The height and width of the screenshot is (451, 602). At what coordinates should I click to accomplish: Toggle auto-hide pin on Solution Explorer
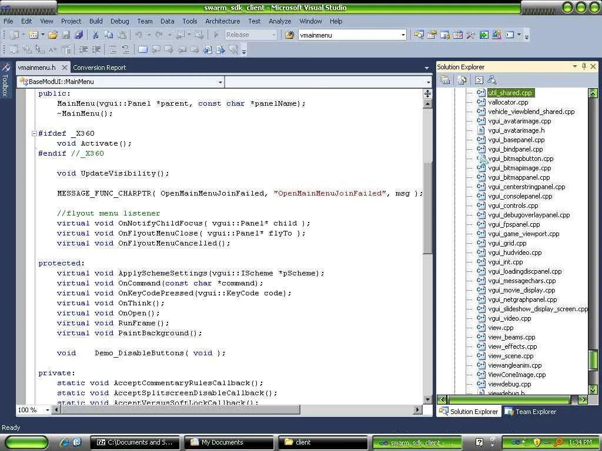coord(584,66)
